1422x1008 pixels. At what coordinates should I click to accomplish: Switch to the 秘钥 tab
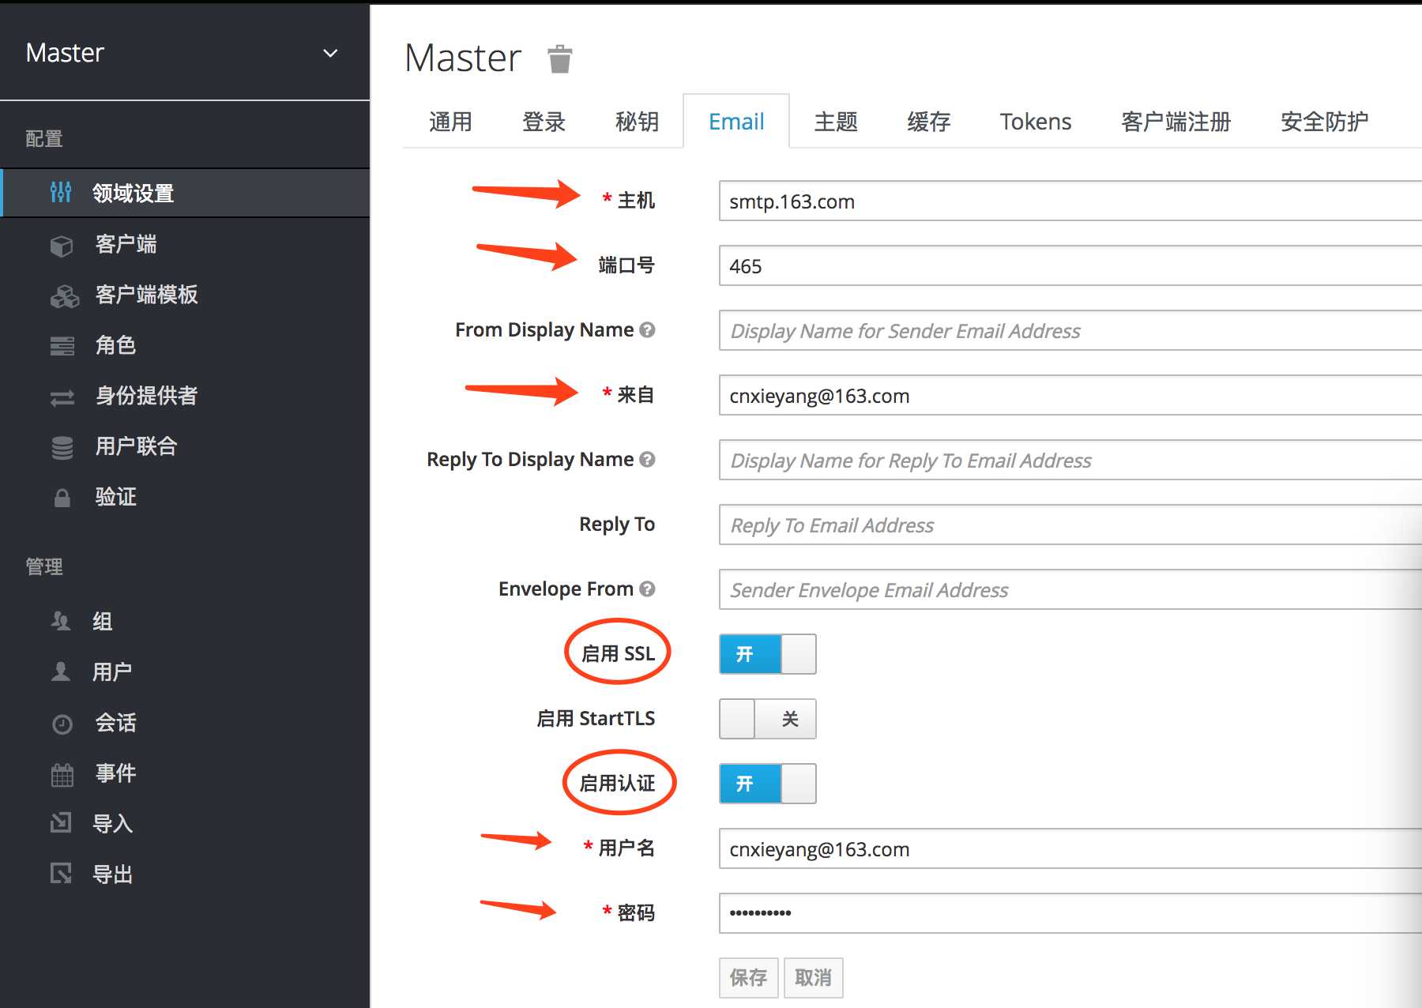click(637, 122)
